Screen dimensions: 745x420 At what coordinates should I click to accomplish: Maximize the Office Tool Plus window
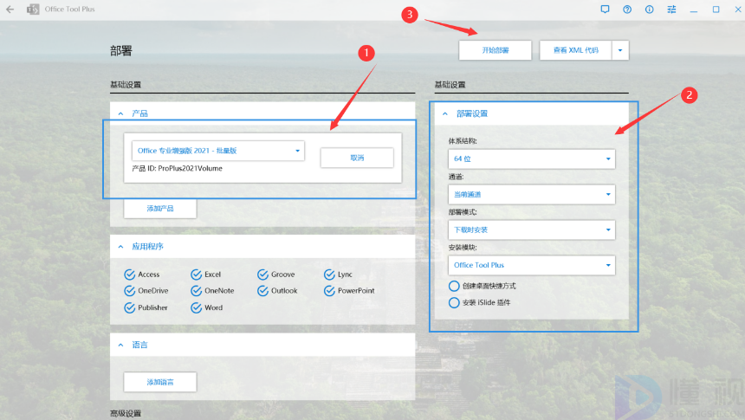coord(716,9)
